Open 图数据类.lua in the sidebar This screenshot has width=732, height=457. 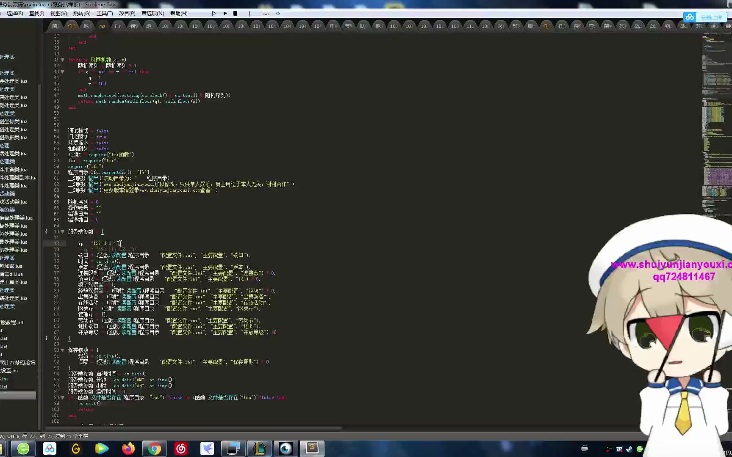point(14,138)
